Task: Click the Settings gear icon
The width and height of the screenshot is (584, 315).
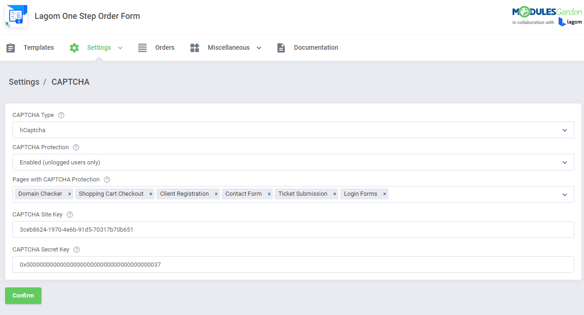Action: (74, 48)
